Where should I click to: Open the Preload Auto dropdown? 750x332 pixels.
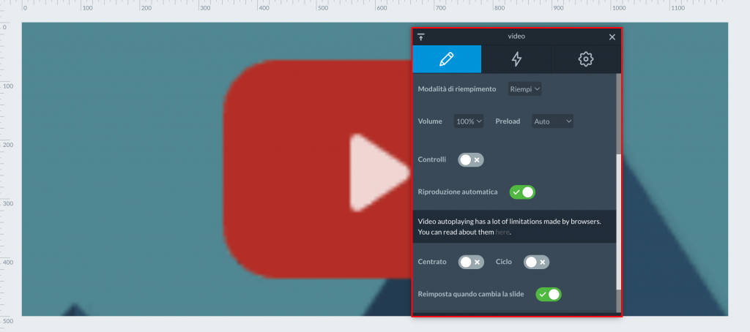point(552,121)
